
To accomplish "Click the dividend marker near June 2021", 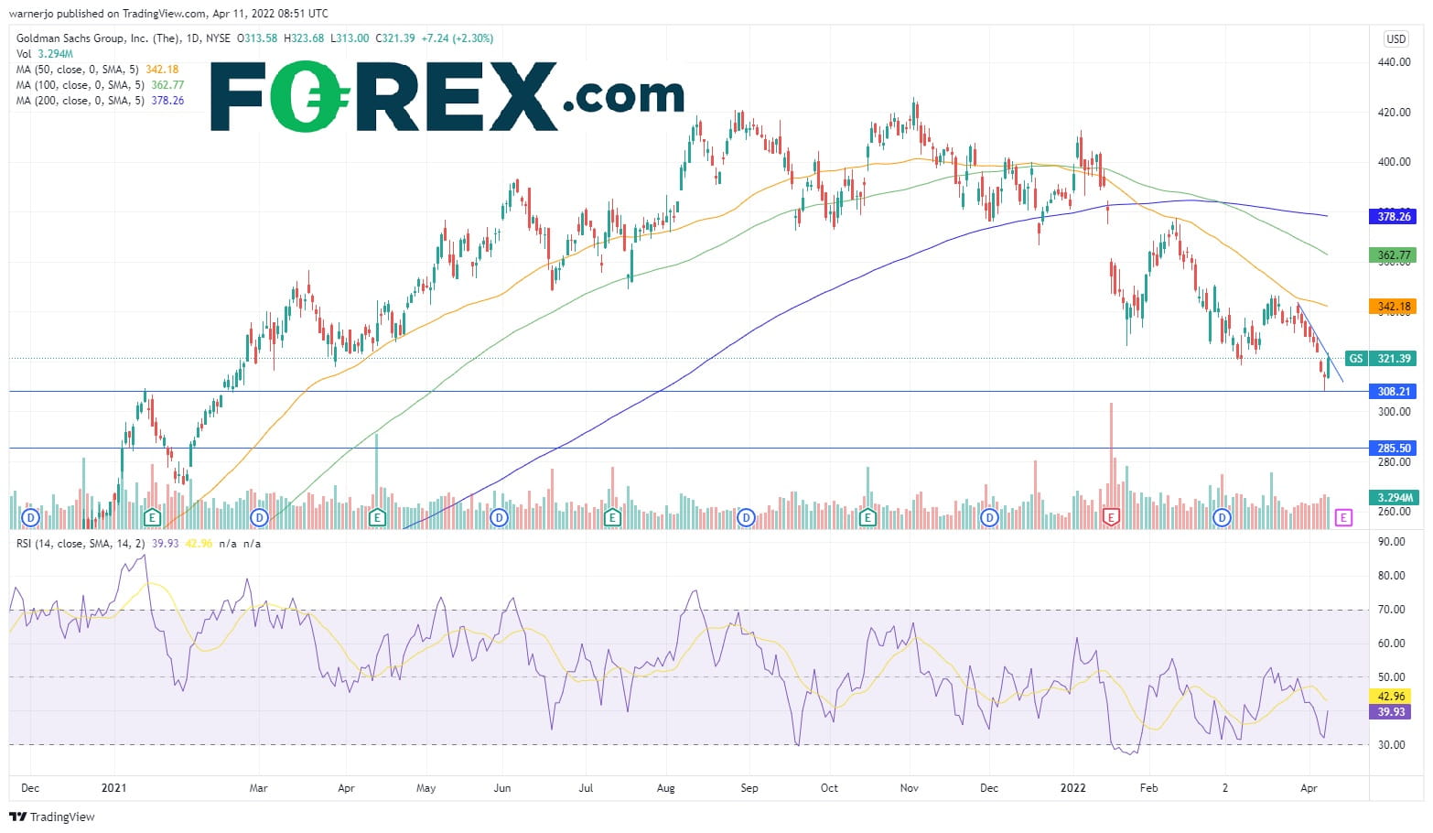I will [x=499, y=517].
